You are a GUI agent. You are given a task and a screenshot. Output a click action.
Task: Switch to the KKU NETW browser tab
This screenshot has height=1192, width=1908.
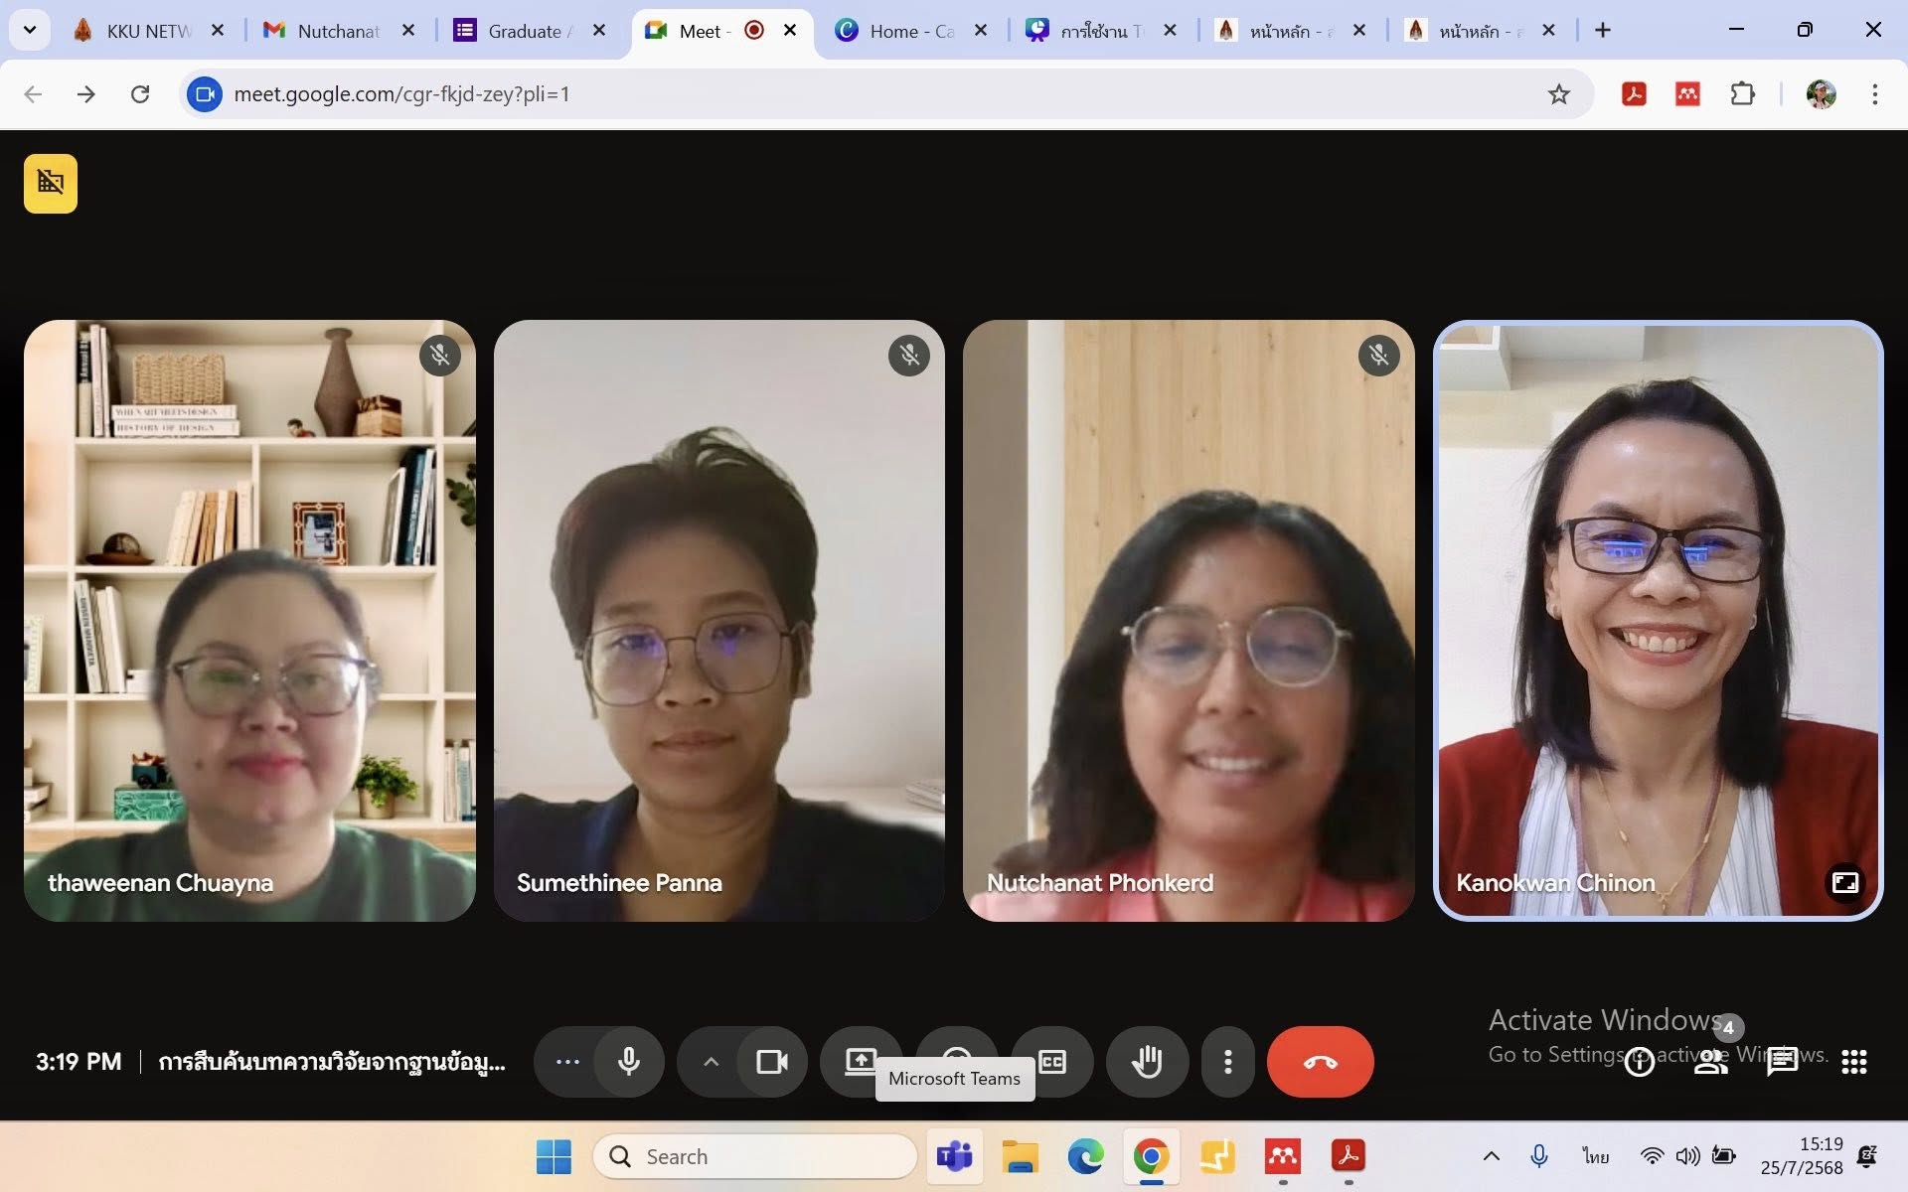pos(147,31)
